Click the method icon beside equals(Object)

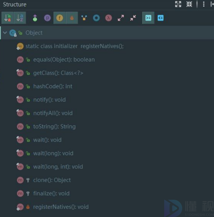[x=20, y=59]
